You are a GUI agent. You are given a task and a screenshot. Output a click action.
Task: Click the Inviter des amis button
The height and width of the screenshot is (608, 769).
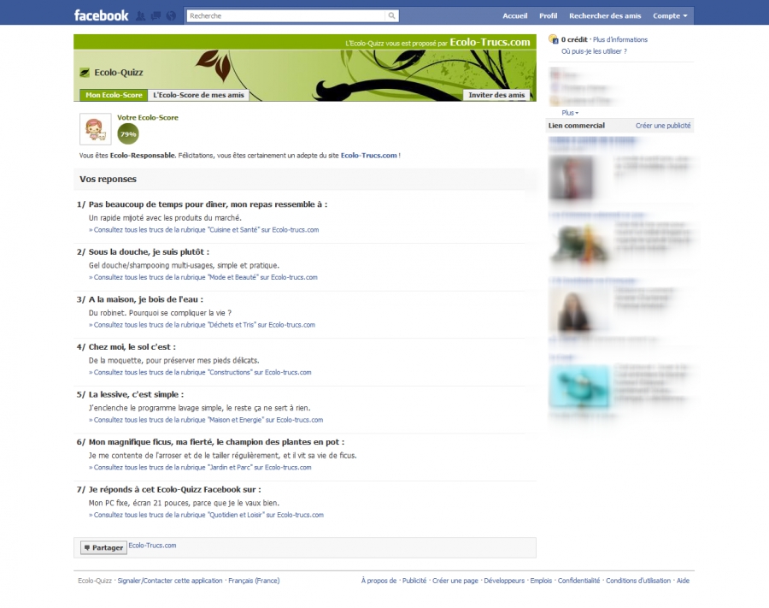pyautogui.click(x=496, y=95)
